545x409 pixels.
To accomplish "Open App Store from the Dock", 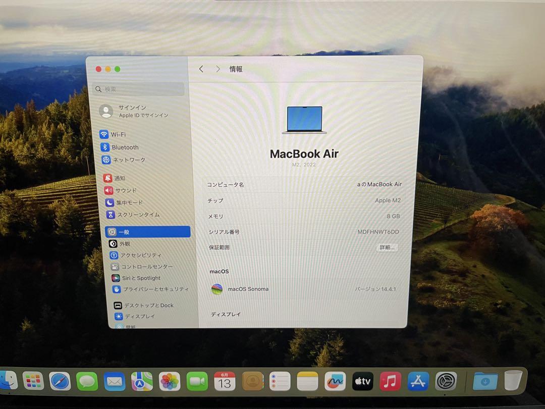I will pos(418,381).
